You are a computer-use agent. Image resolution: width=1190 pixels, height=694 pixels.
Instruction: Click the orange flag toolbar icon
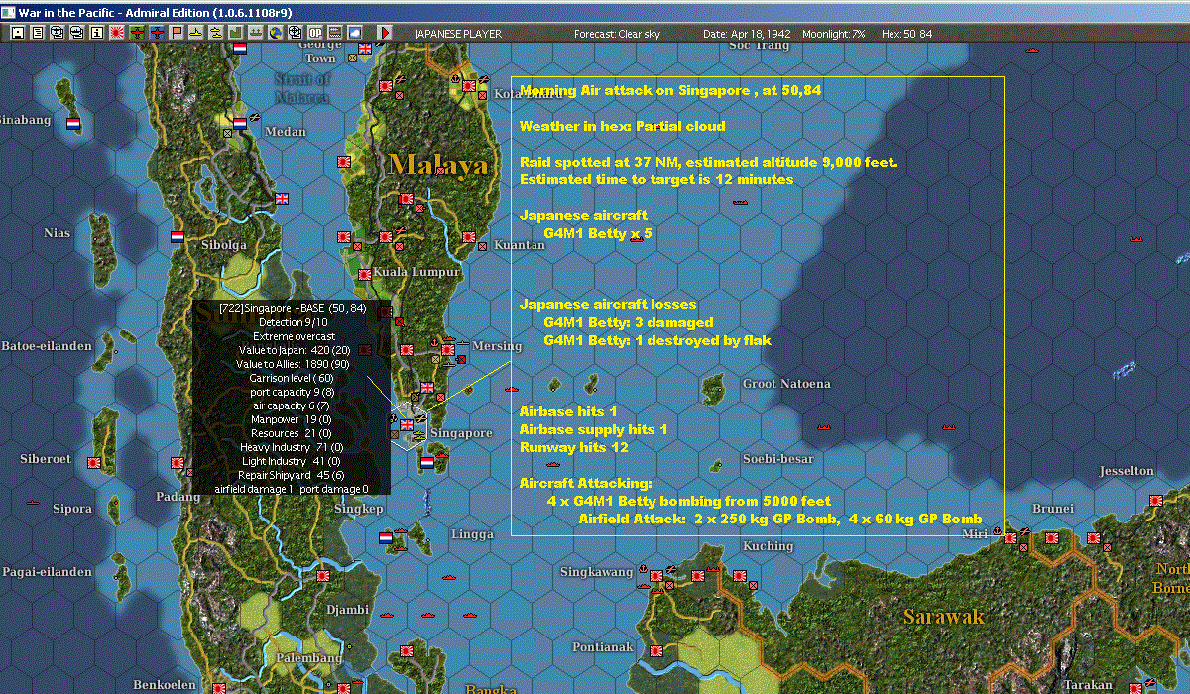tap(177, 33)
